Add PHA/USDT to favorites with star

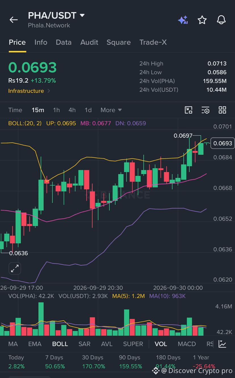202,20
